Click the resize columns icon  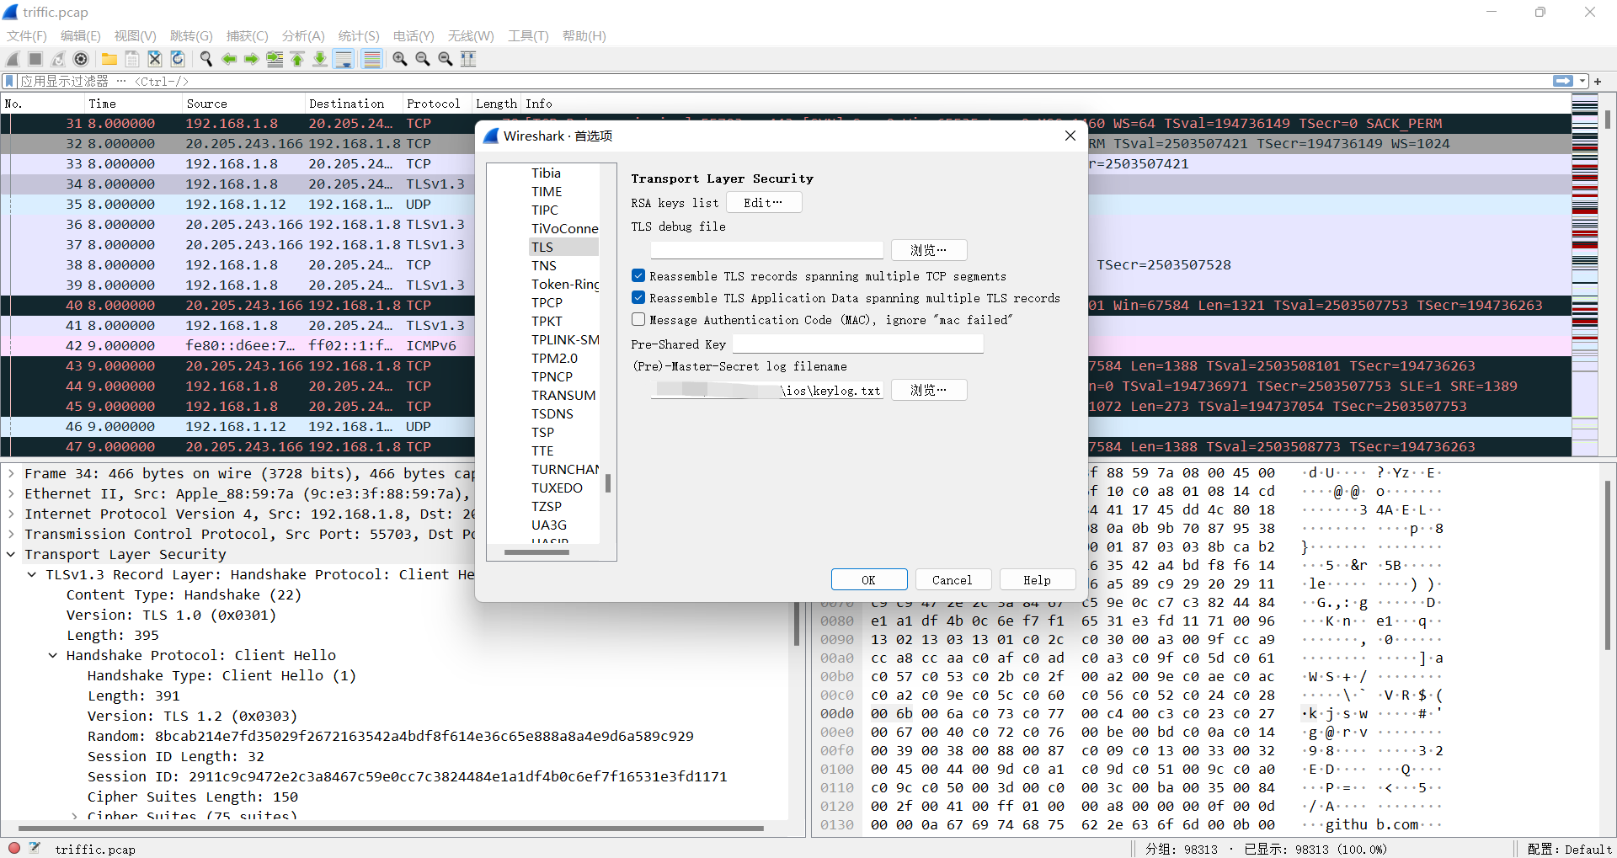coord(468,59)
